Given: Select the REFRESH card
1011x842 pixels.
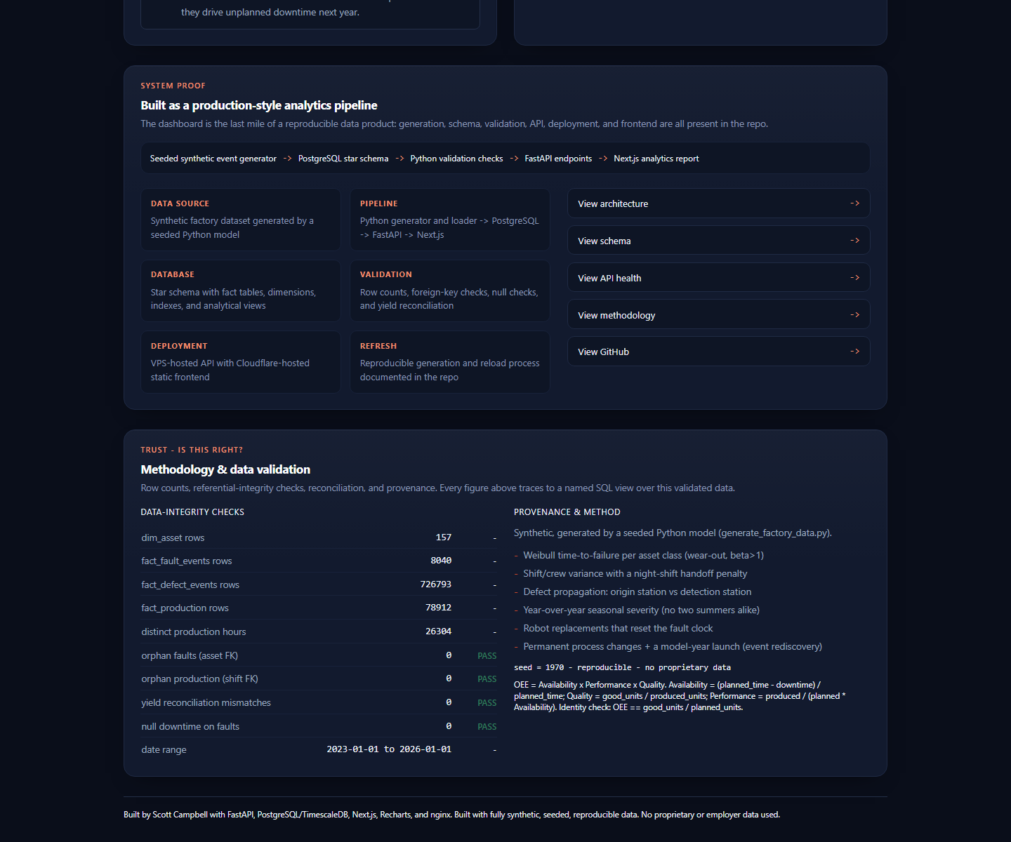Looking at the screenshot, I should click(x=450, y=362).
